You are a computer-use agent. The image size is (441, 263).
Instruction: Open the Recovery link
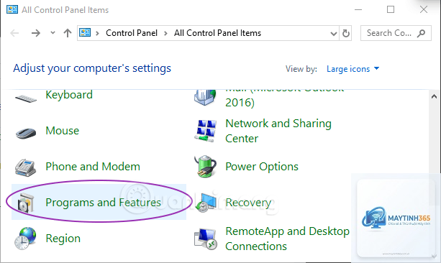coord(248,203)
